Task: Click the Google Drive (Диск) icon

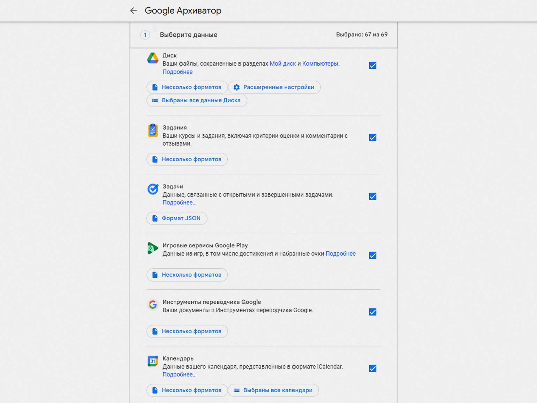Action: 153,58
